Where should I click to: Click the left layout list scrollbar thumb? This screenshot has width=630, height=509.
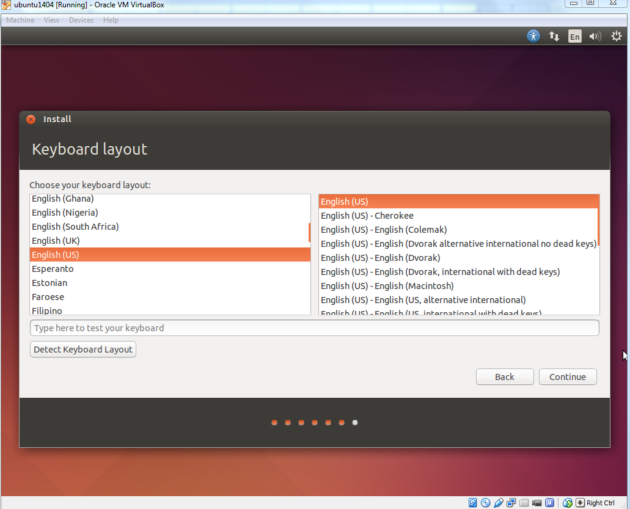tap(309, 233)
